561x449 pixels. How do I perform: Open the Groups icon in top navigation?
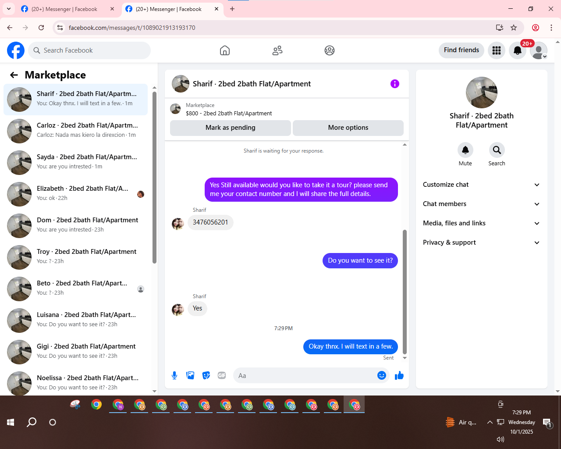(330, 50)
